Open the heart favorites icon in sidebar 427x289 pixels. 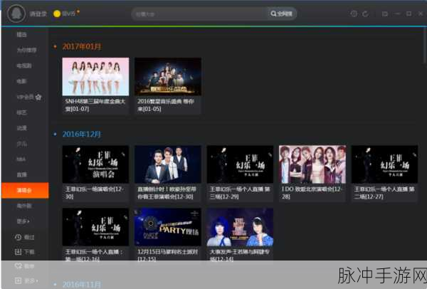(18, 266)
